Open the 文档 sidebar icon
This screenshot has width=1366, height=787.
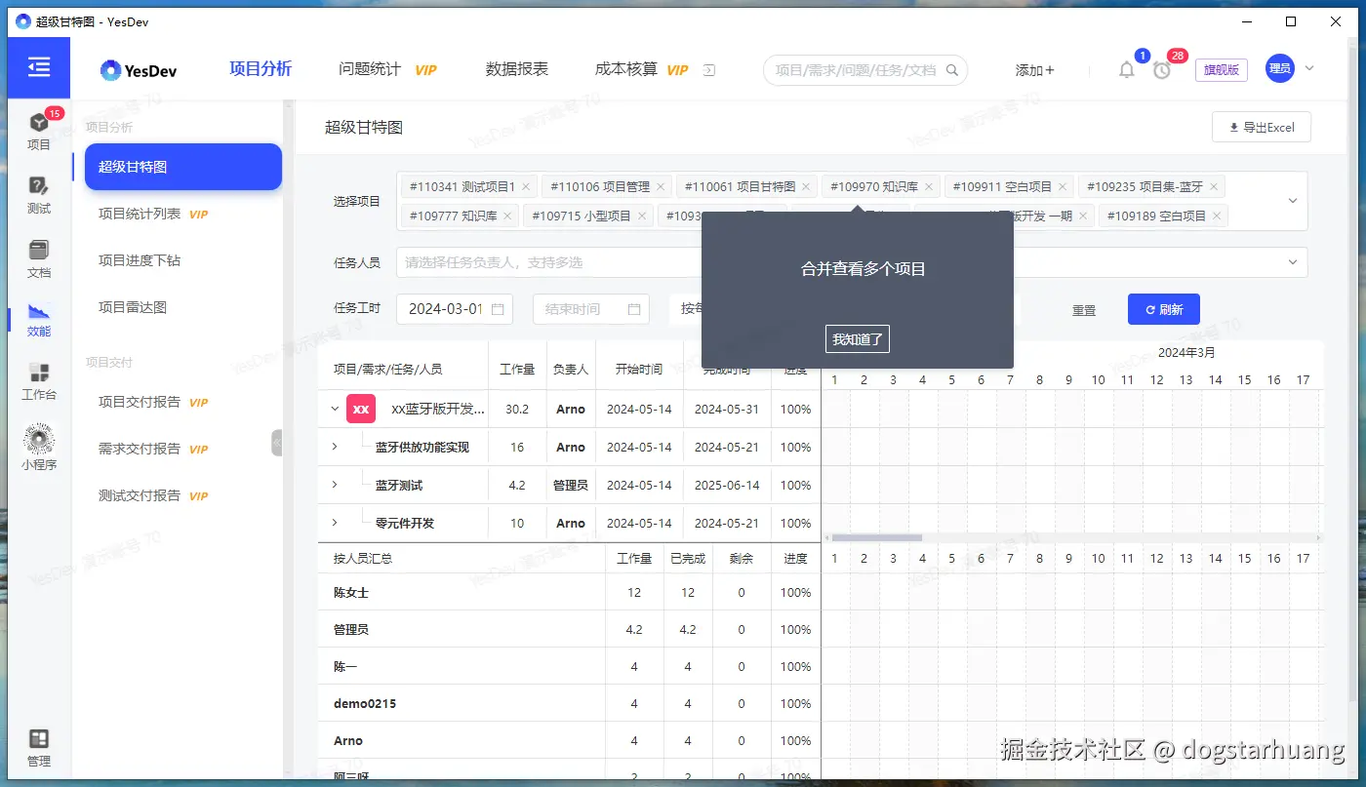39,258
